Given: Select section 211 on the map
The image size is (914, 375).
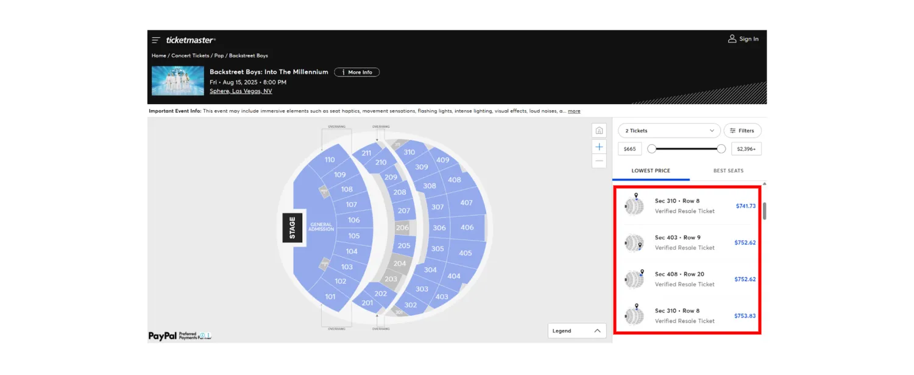Looking at the screenshot, I should pos(366,153).
